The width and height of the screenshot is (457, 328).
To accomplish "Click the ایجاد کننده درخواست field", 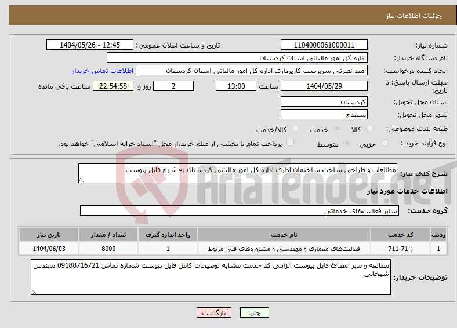I will [252, 71].
